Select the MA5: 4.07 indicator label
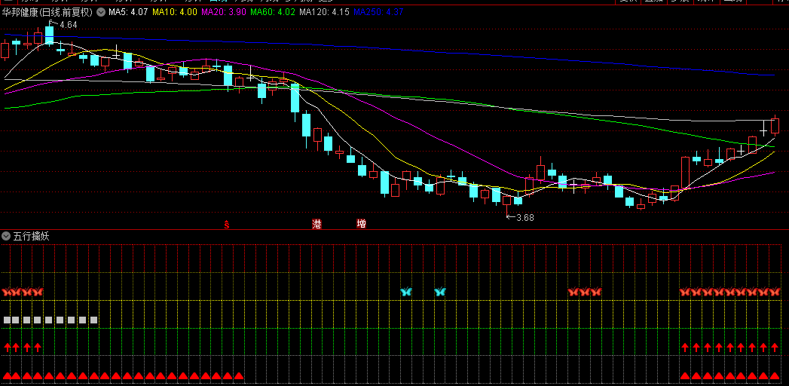The image size is (789, 386). [128, 12]
